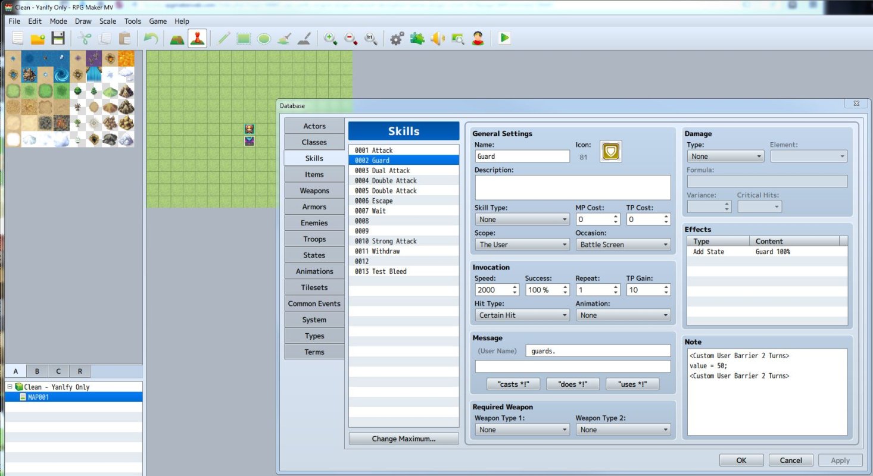Switch to tileset tab B

pos(37,371)
